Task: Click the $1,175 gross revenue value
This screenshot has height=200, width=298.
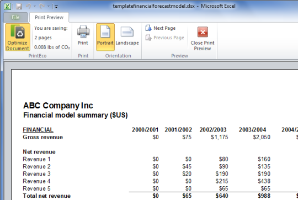Action: pyautogui.click(x=219, y=137)
